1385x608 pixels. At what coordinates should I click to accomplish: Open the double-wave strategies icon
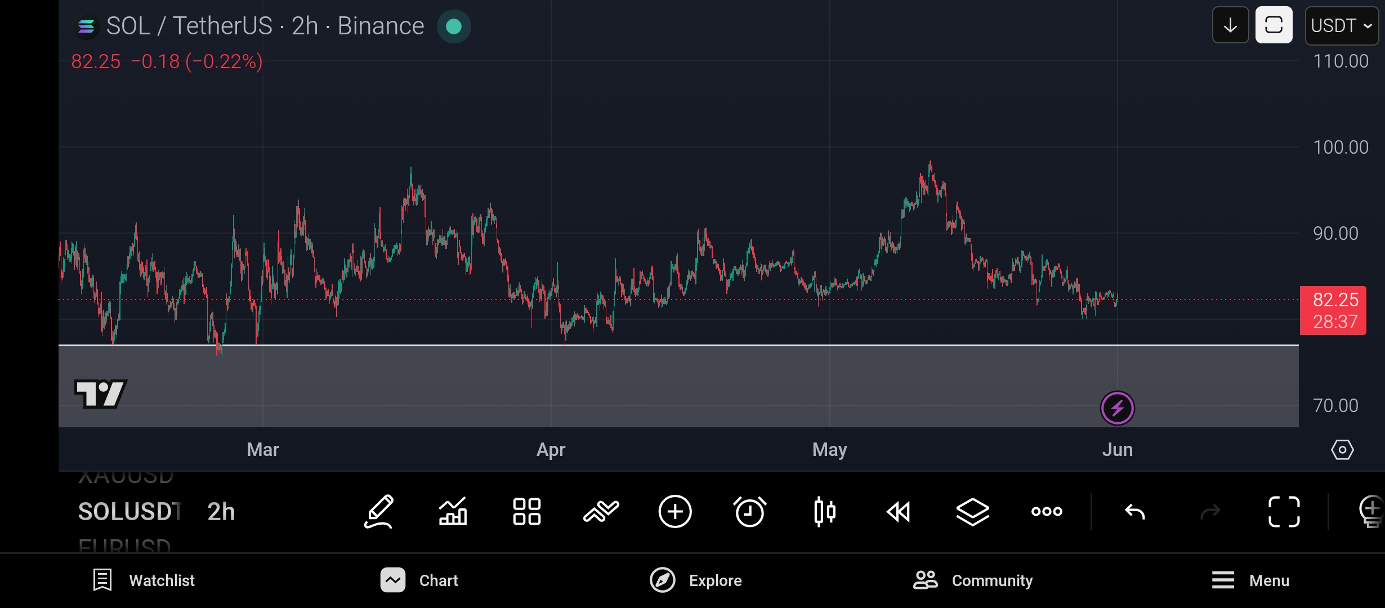click(x=601, y=512)
